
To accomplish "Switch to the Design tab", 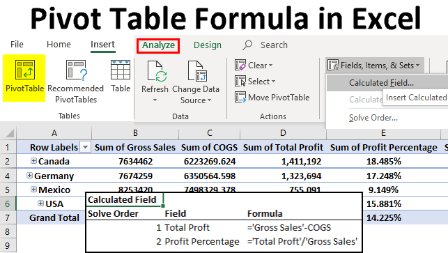I will pos(208,45).
